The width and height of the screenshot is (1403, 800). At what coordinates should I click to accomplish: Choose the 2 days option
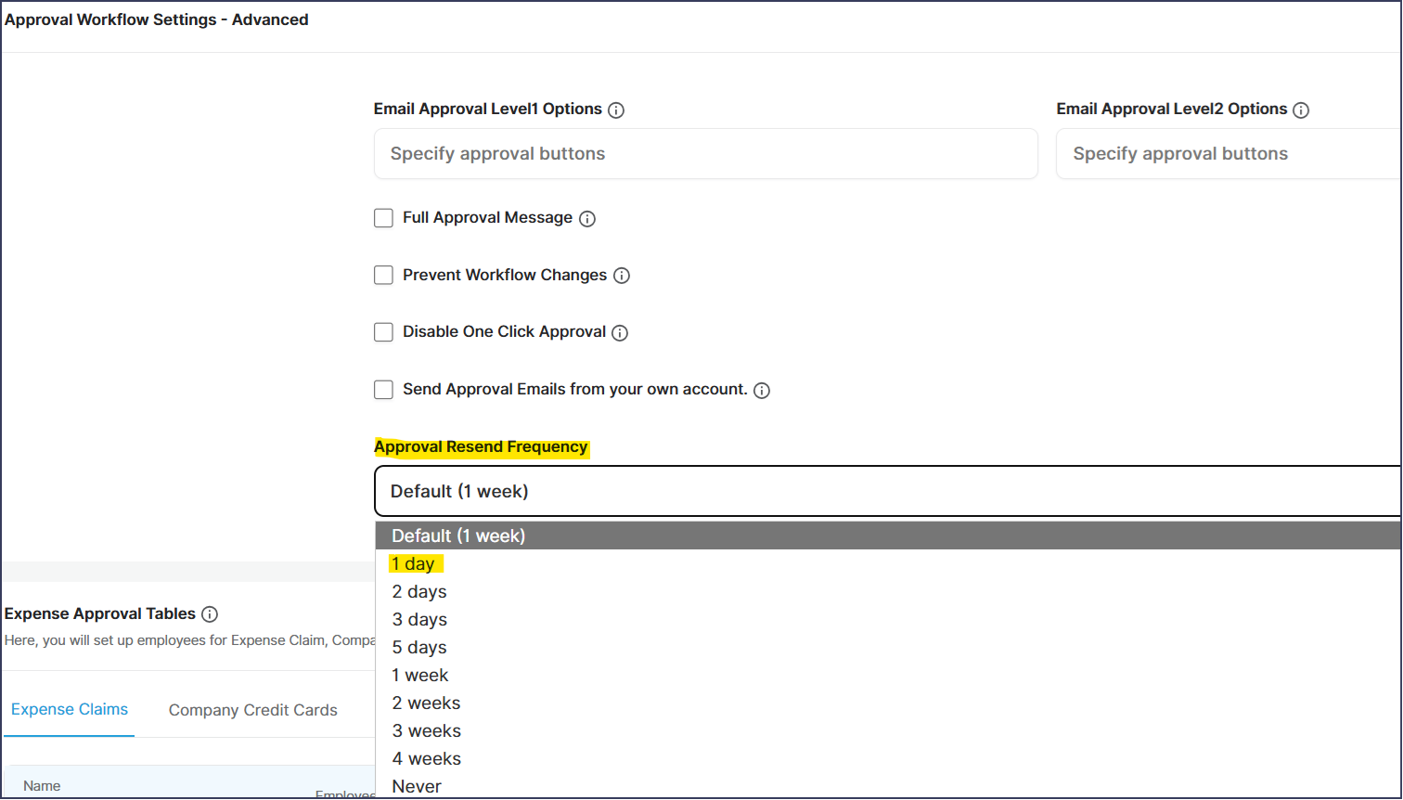pos(889,591)
